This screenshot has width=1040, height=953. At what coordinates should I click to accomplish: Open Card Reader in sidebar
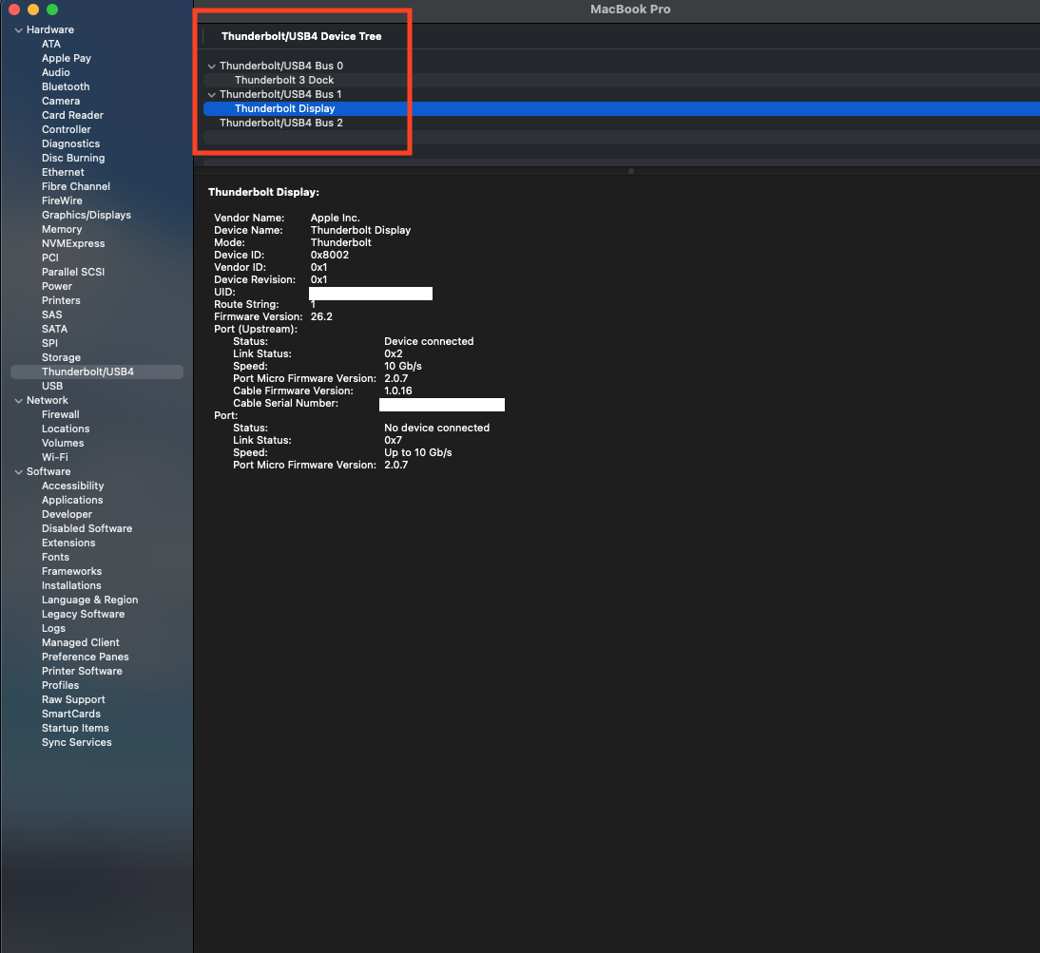(x=72, y=115)
